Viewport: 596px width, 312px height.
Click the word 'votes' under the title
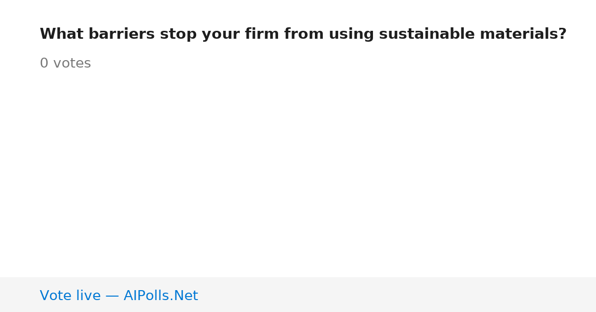(72, 64)
